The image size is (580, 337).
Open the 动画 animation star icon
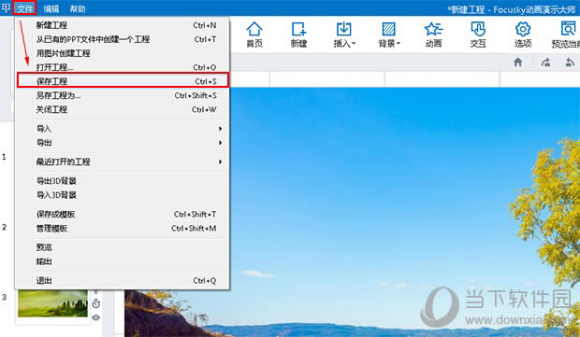(x=433, y=35)
